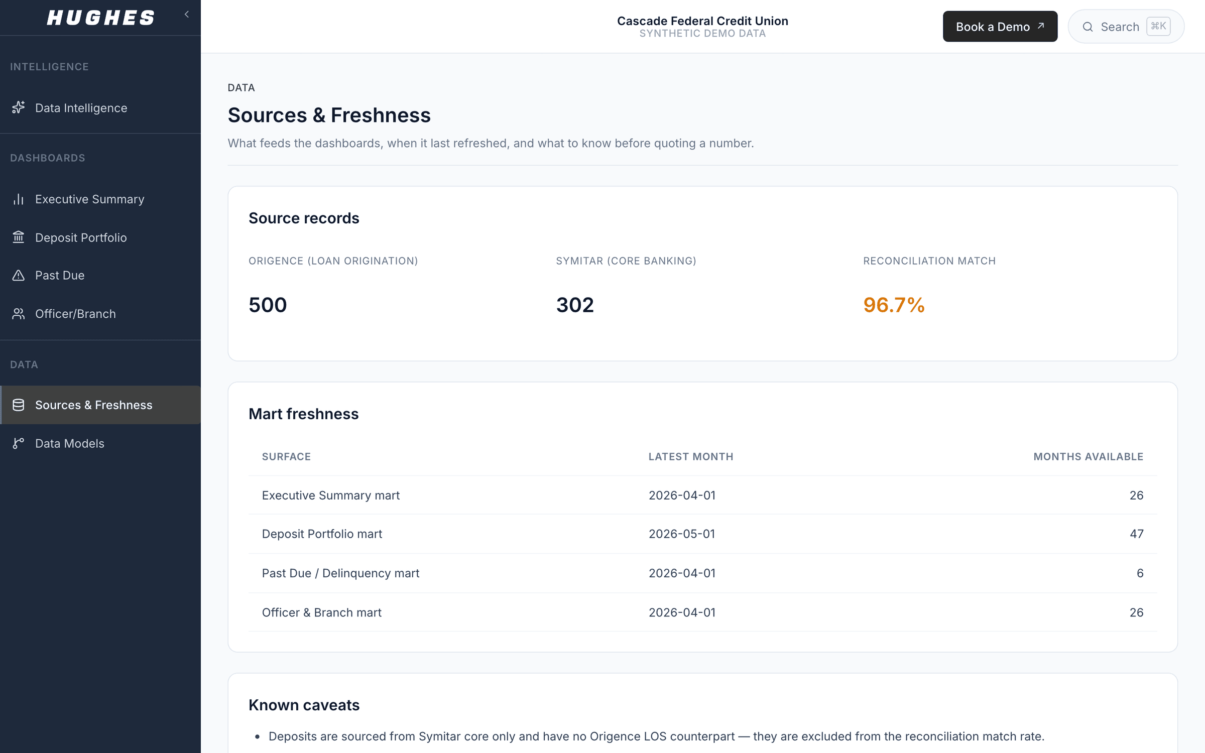Click the Deposit Portfolio bank icon
Image resolution: width=1205 pixels, height=753 pixels.
click(x=19, y=237)
